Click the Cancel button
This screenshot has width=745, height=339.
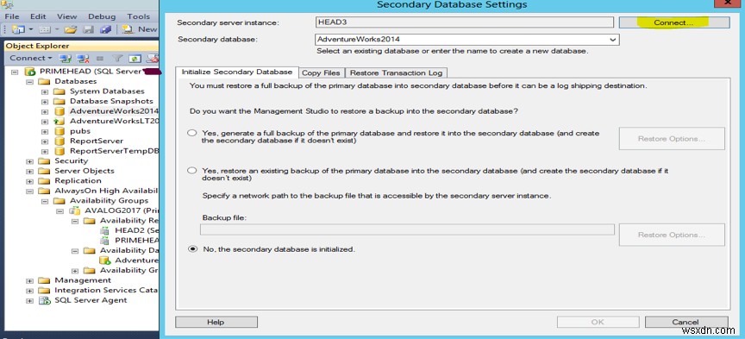[686, 322]
